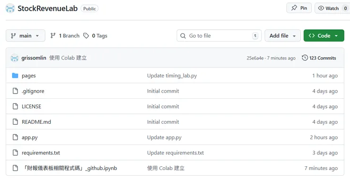
Task: Open the app.py file
Action: click(30, 137)
